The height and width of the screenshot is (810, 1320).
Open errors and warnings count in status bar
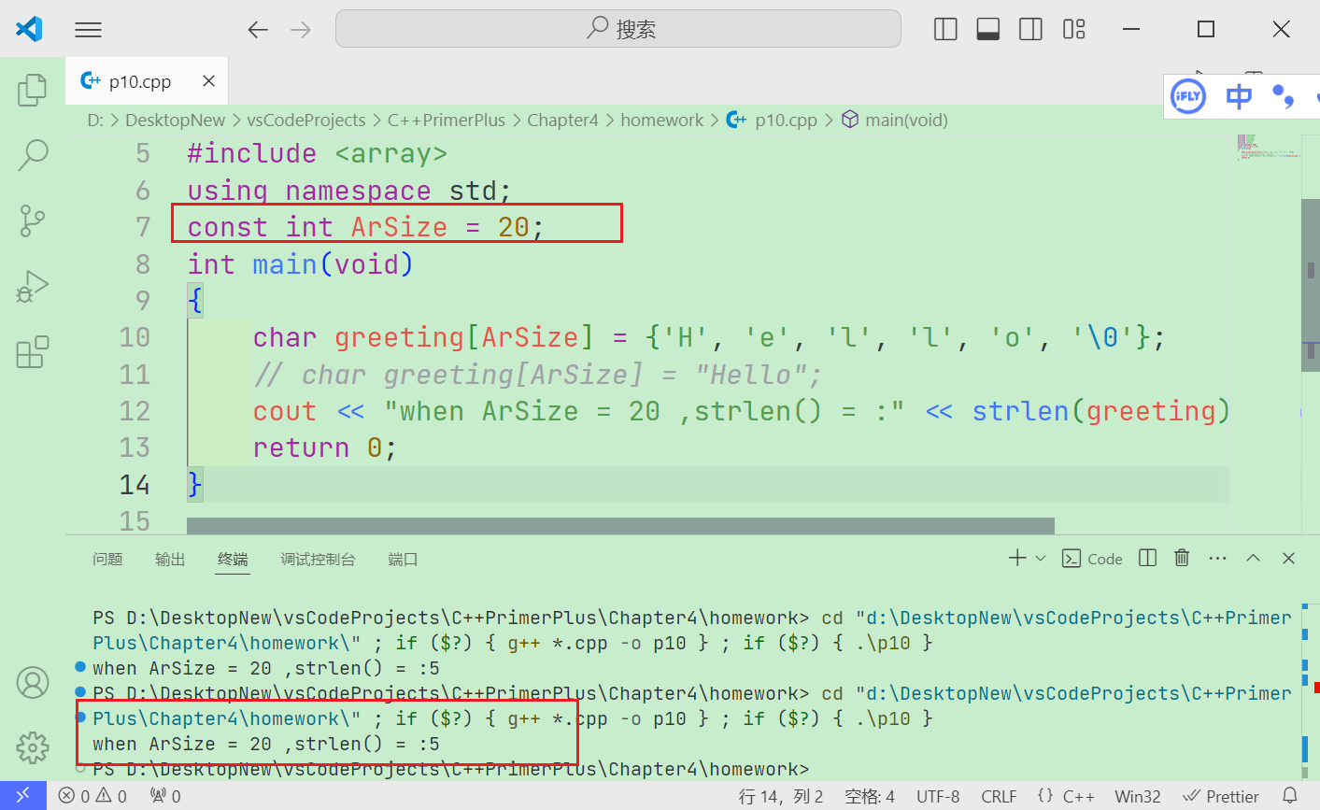(92, 796)
